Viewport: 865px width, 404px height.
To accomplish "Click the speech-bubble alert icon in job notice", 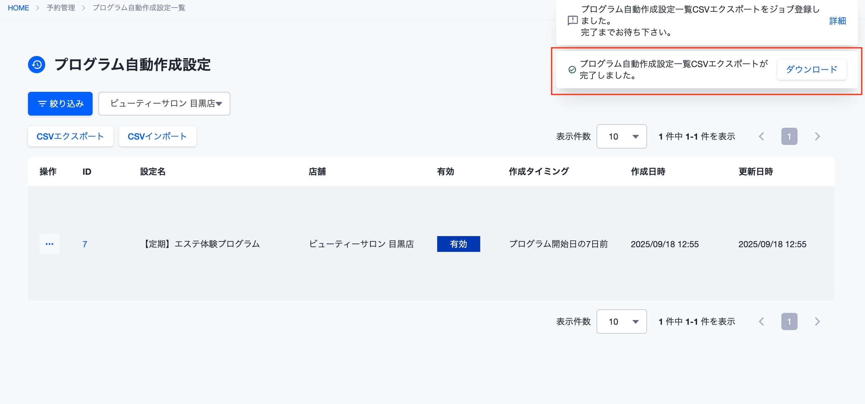I will pos(572,20).
